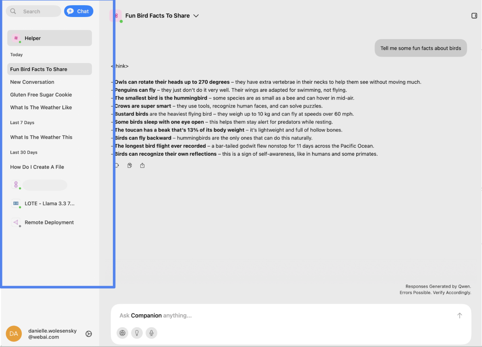This screenshot has width=482, height=347.
Task: Toggle web search globe button
Action: 123,333
